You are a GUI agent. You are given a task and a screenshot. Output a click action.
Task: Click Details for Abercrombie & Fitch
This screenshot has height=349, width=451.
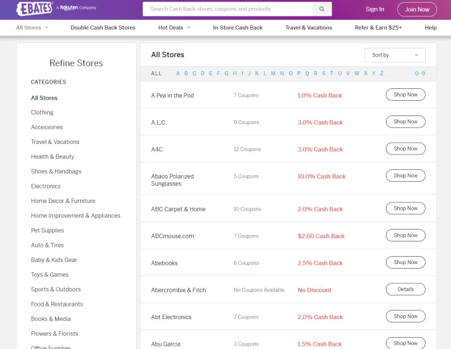pyautogui.click(x=405, y=289)
